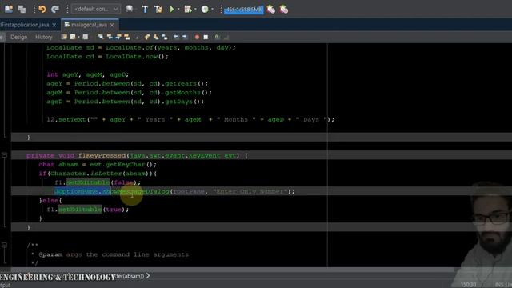Collapse the f1KeyPressed method fold

[x=4, y=155]
